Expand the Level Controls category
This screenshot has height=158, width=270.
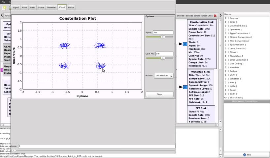(225, 48)
